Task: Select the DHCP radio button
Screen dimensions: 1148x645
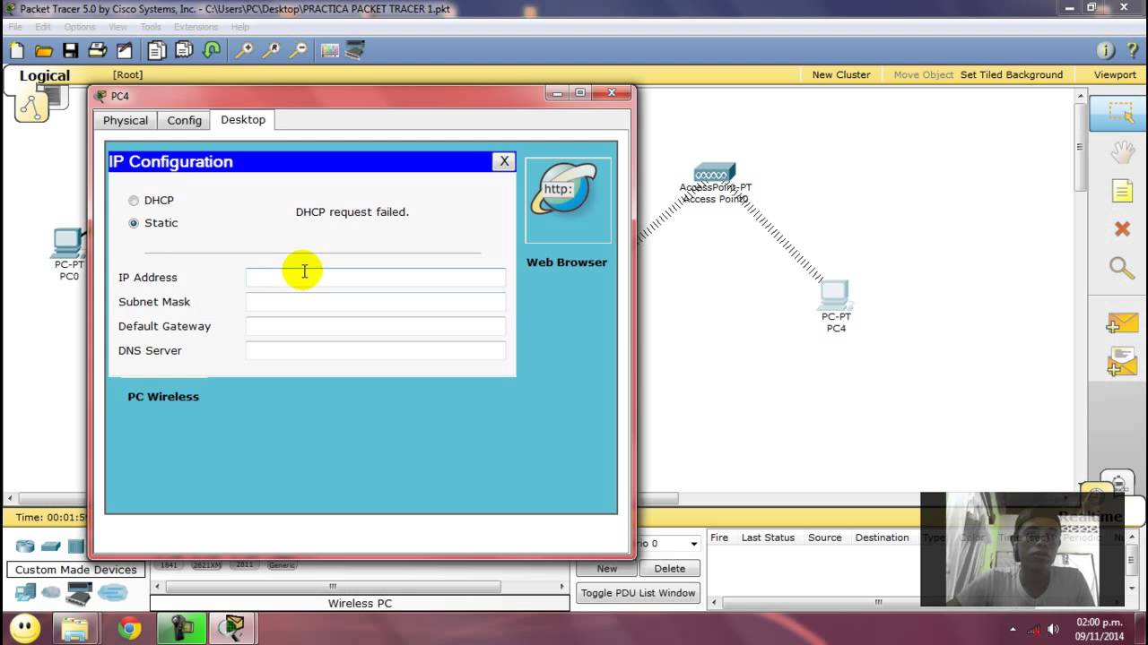Action: pos(134,201)
